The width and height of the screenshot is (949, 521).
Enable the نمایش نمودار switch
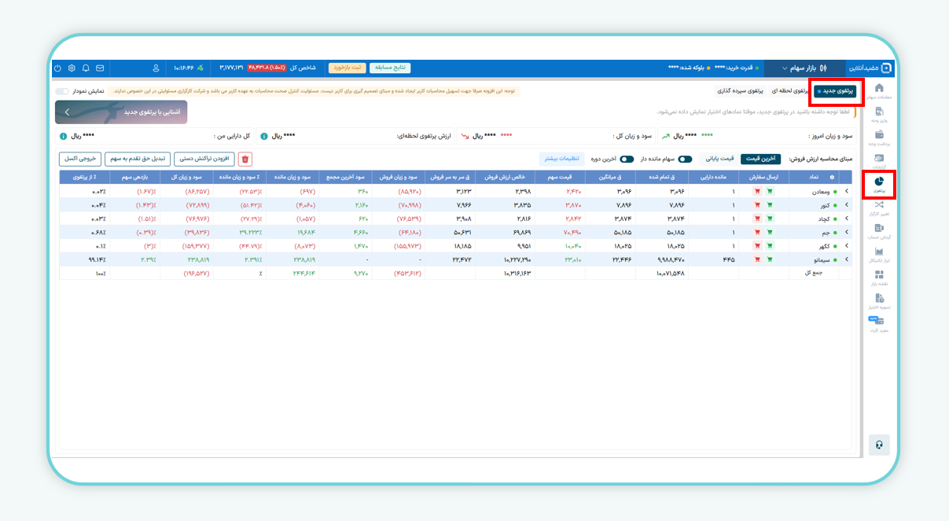coord(62,91)
